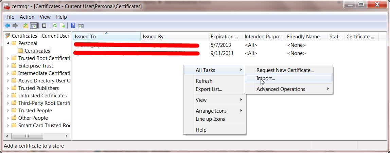Viewport: 390px width, 153px height.
Task: Sort by Expiration column header
Action: click(224, 37)
